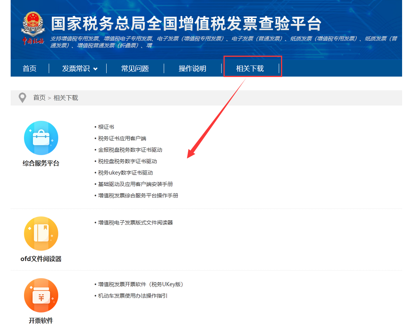Screen dimensions: 404x330
Task: Open 税务证书应用客户端 download link
Action: click(122, 138)
